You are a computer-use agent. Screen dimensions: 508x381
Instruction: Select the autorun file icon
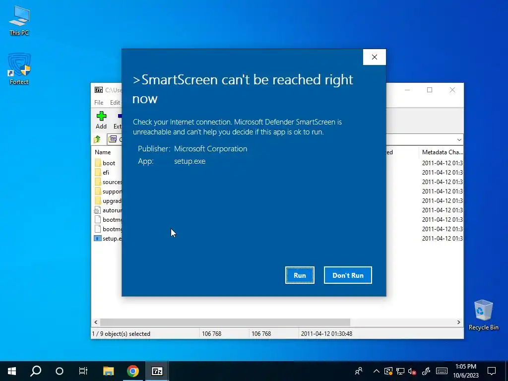pyautogui.click(x=97, y=210)
